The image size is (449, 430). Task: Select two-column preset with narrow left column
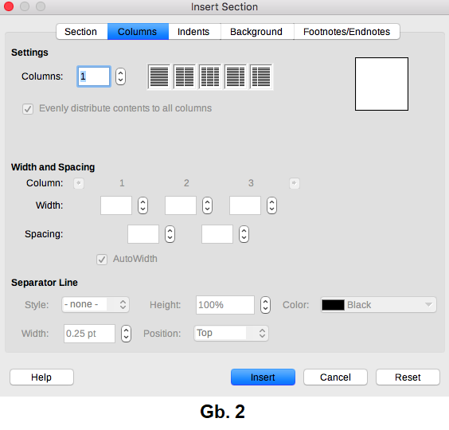click(x=261, y=76)
